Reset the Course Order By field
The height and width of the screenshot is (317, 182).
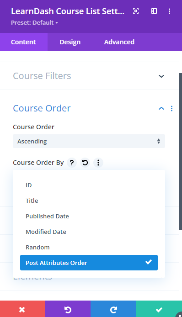[85, 163]
